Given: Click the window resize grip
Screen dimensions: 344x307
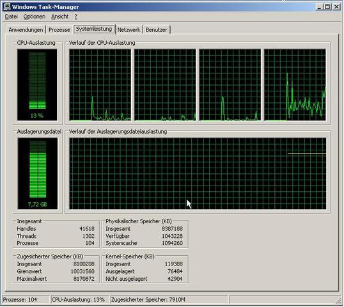Looking at the screenshot, I should (x=338, y=301).
